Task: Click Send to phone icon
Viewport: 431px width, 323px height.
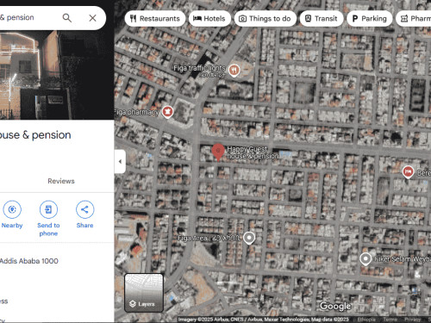Action: (48, 209)
